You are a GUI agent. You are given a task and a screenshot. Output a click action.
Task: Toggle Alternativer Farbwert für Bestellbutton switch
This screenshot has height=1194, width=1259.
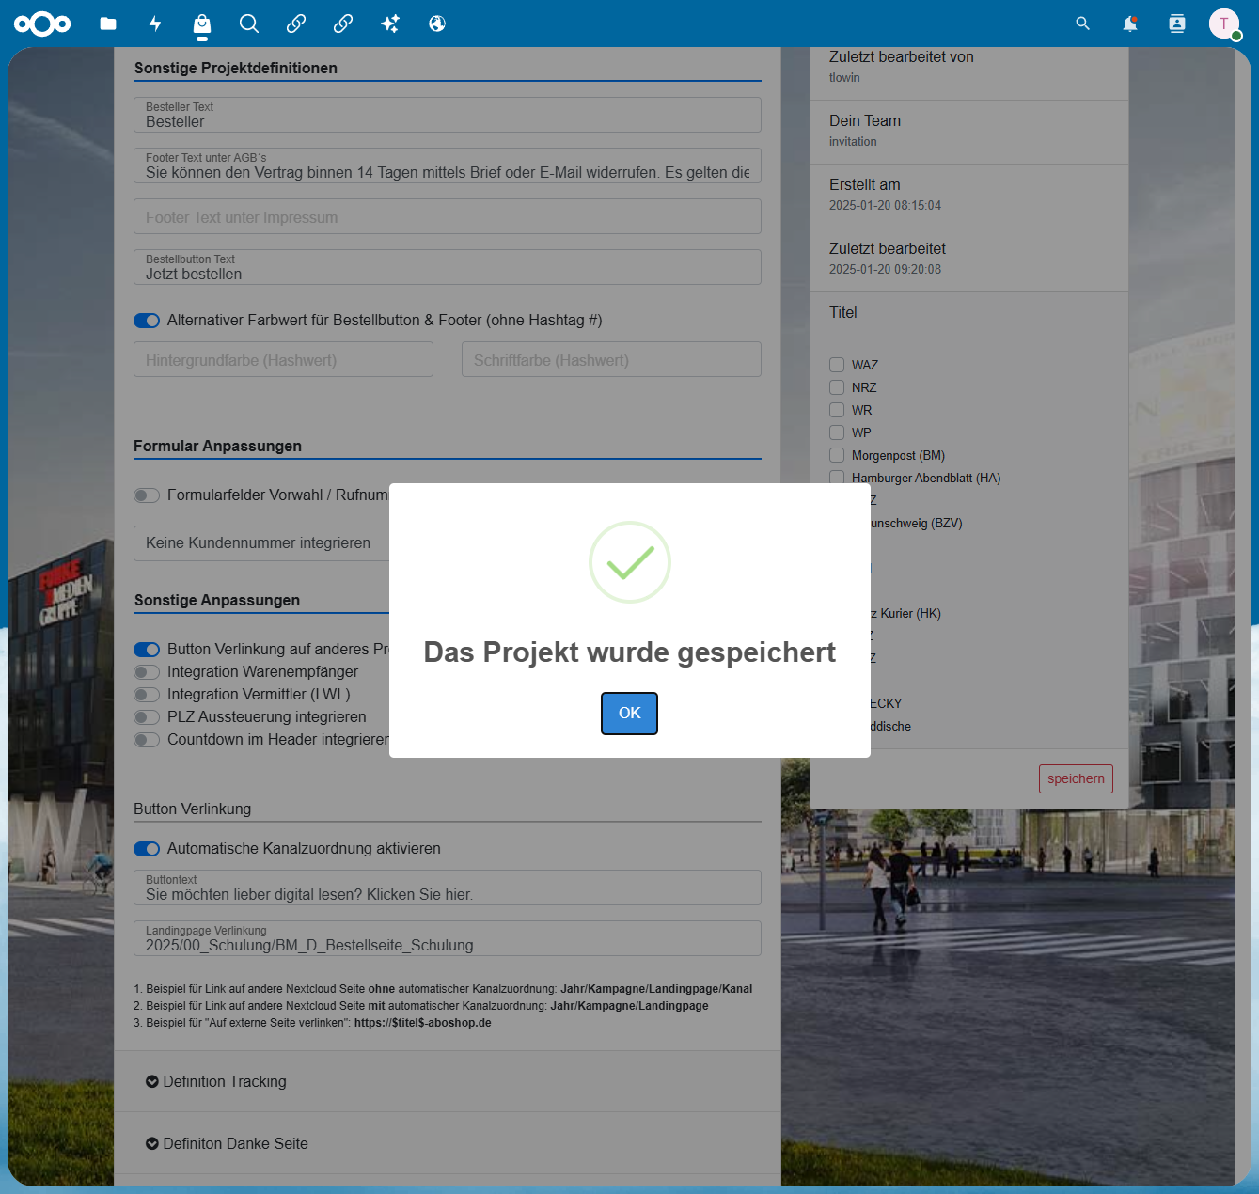[x=147, y=321]
